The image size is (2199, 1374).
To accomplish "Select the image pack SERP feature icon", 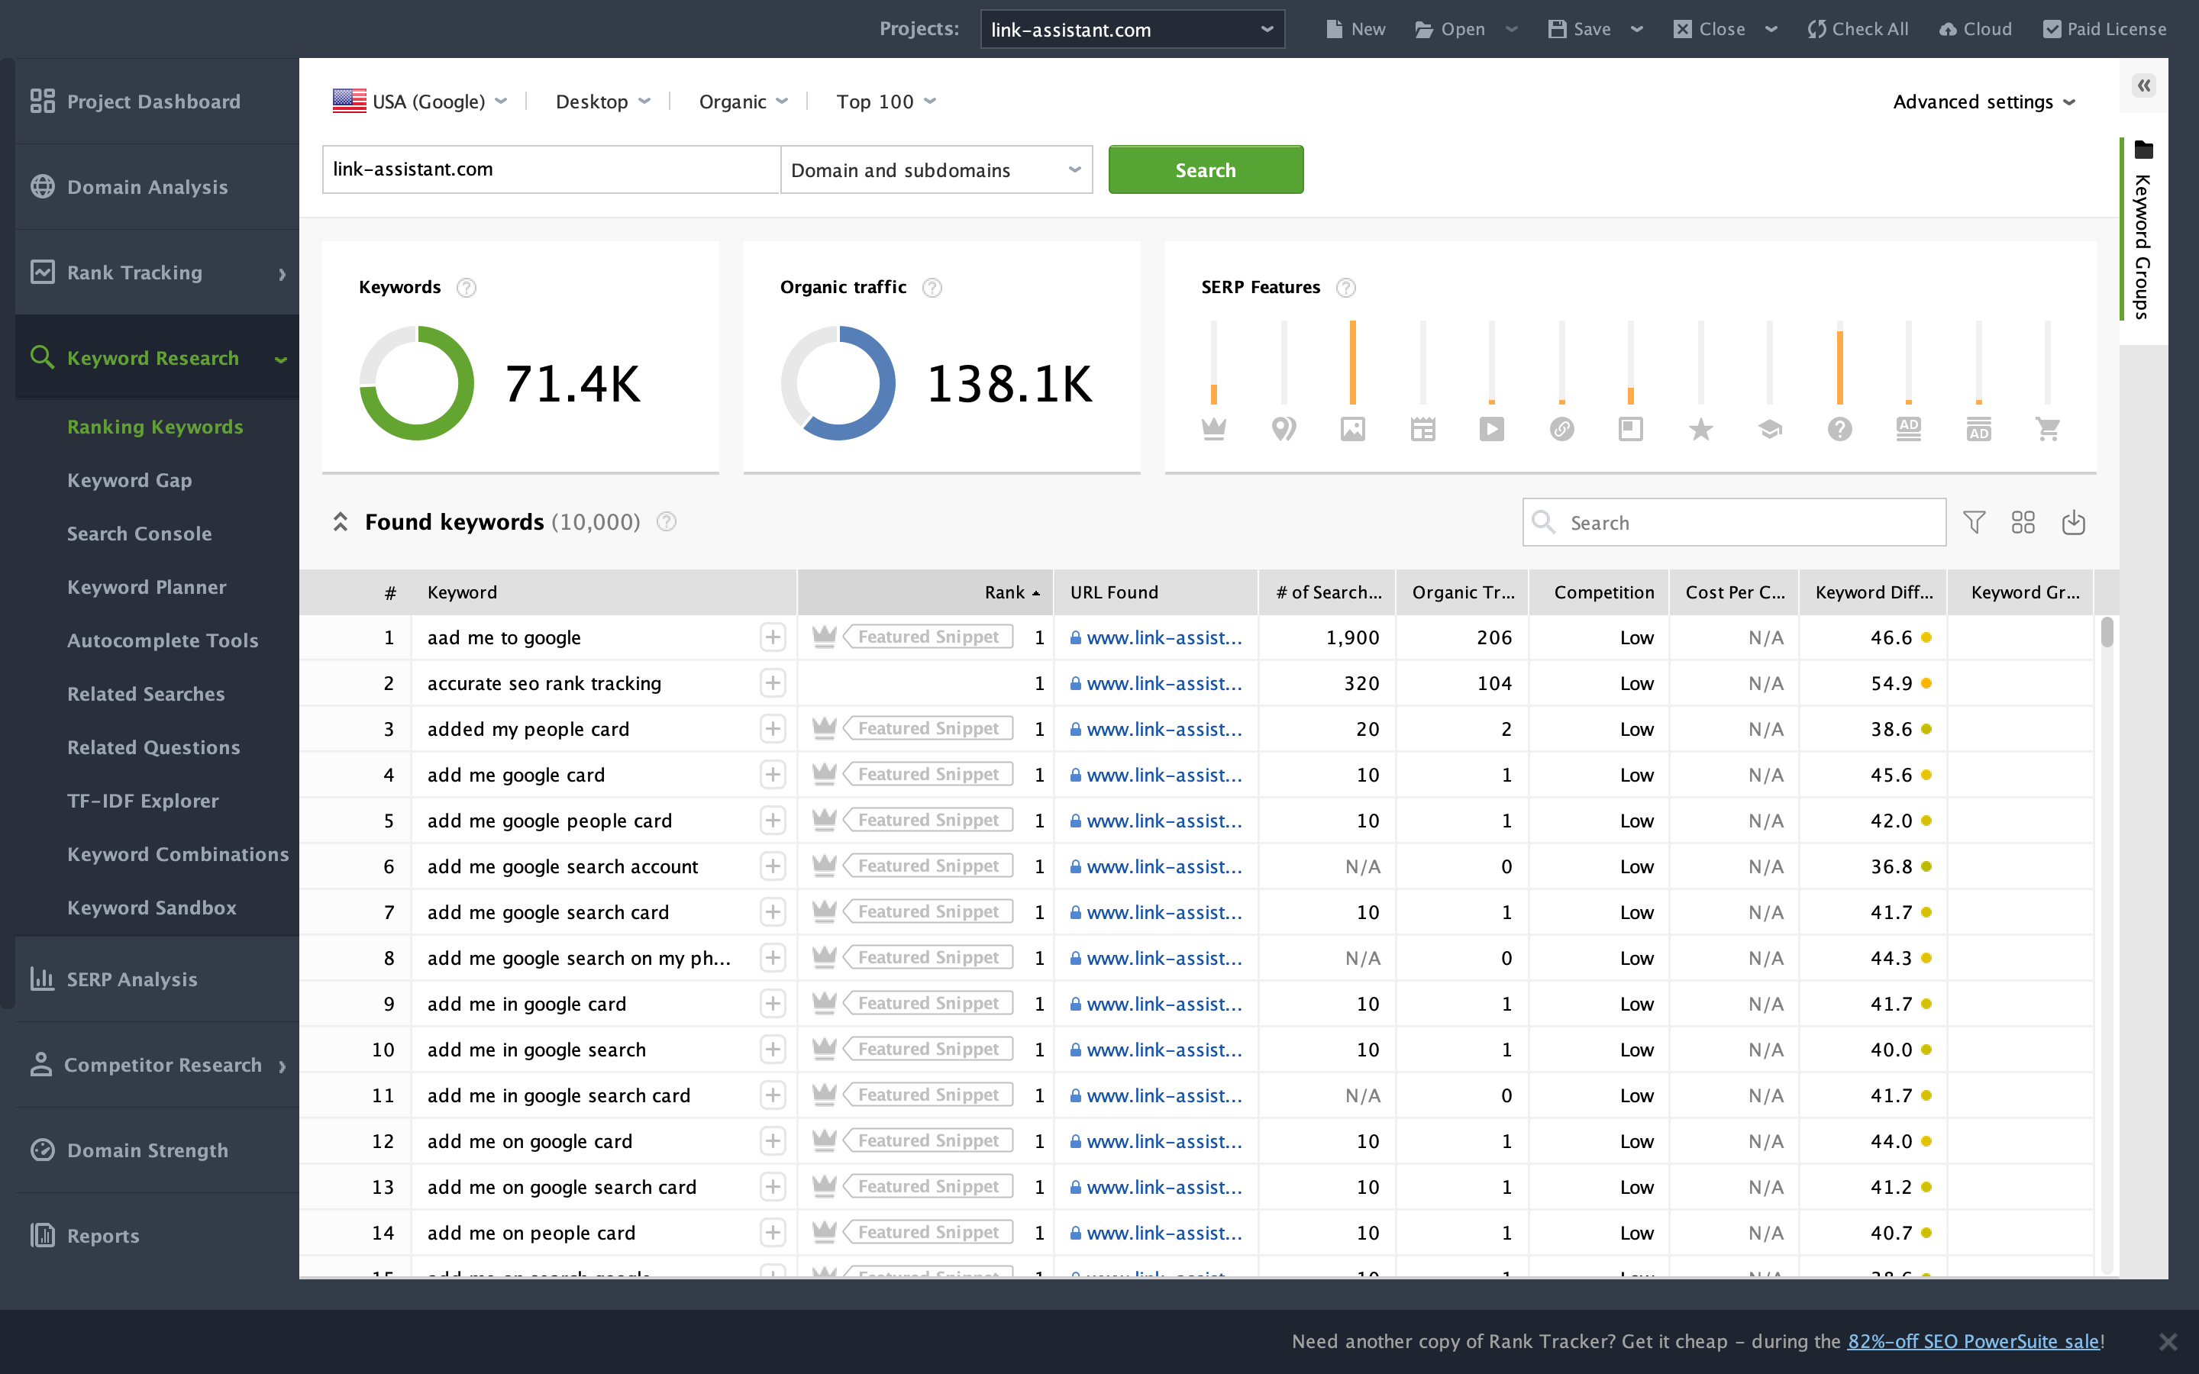I will 1352,429.
